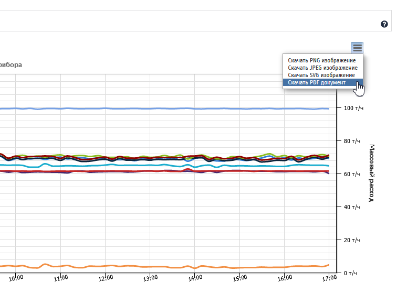
Task: Open the chart export hamburger menu
Action: tap(357, 48)
